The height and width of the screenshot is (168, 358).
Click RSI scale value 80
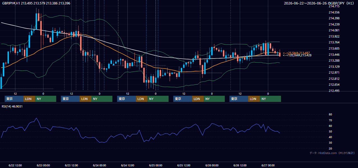click(x=330, y=115)
